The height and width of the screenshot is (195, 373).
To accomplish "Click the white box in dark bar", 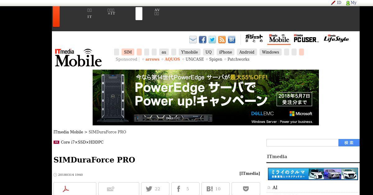I will (x=139, y=14).
